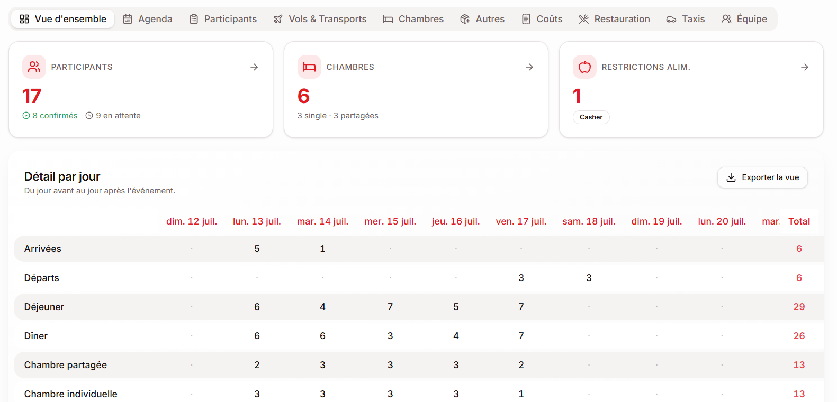Select the Arrivées row label

[x=43, y=249]
